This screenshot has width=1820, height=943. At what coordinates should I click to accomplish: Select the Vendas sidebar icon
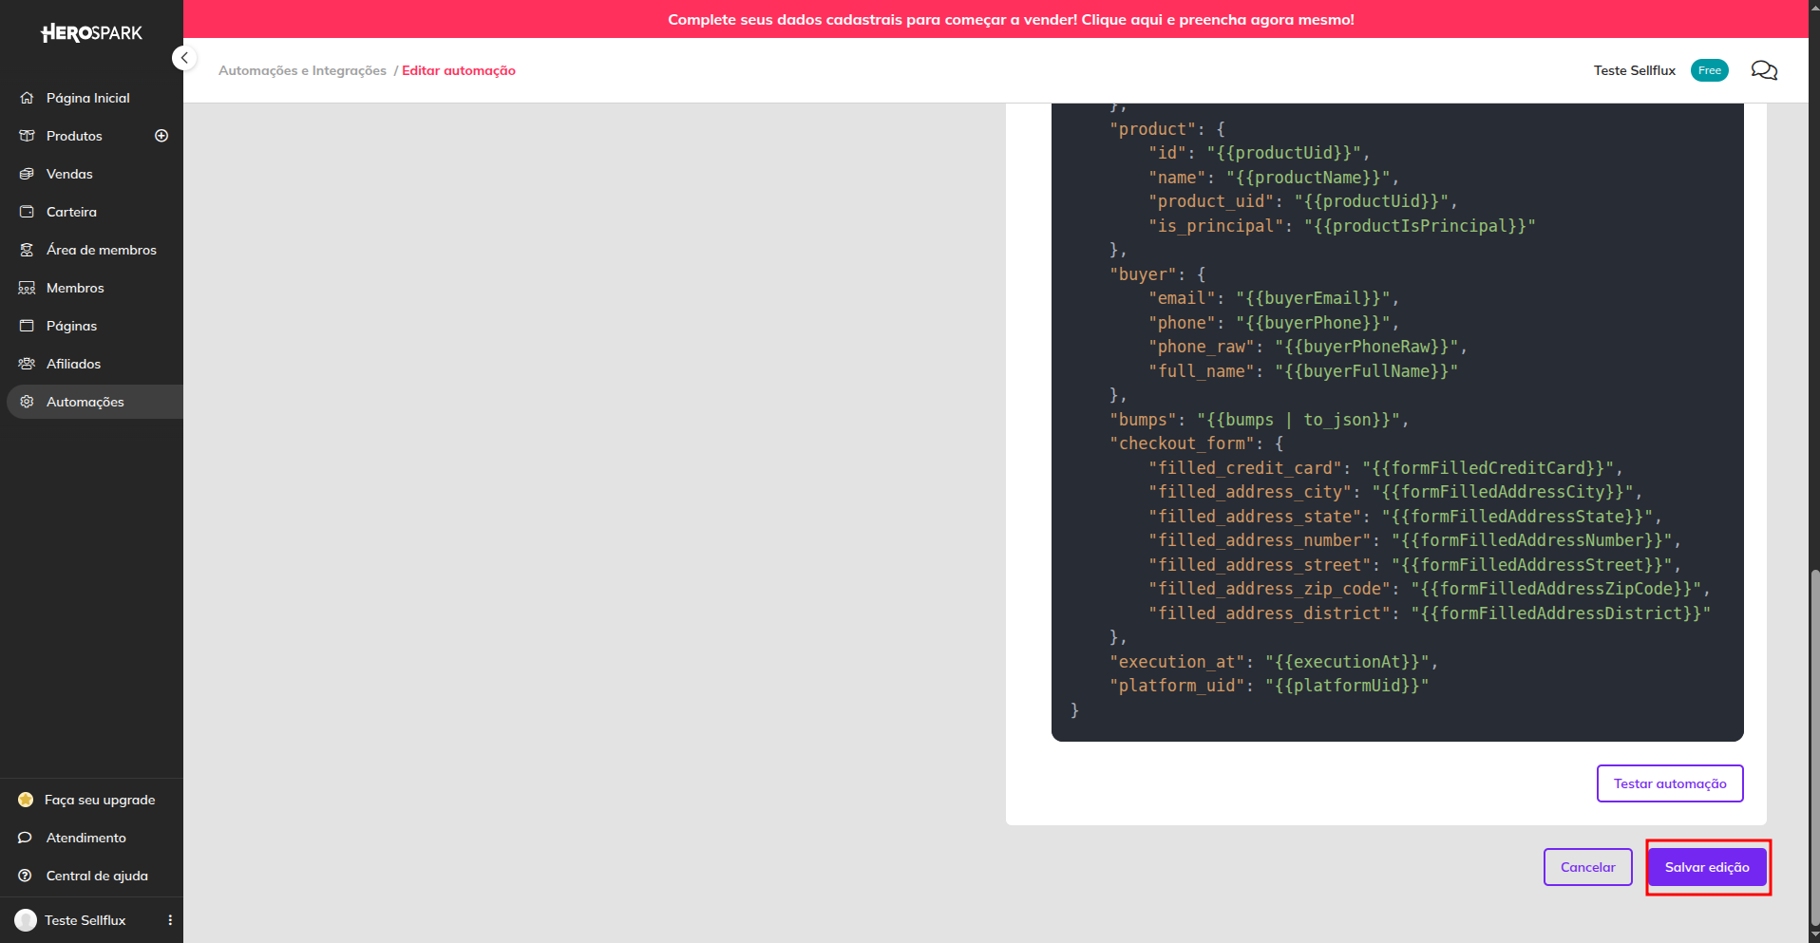pyautogui.click(x=27, y=174)
